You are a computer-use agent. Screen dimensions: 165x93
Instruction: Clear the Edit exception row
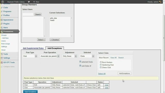tap(106, 85)
